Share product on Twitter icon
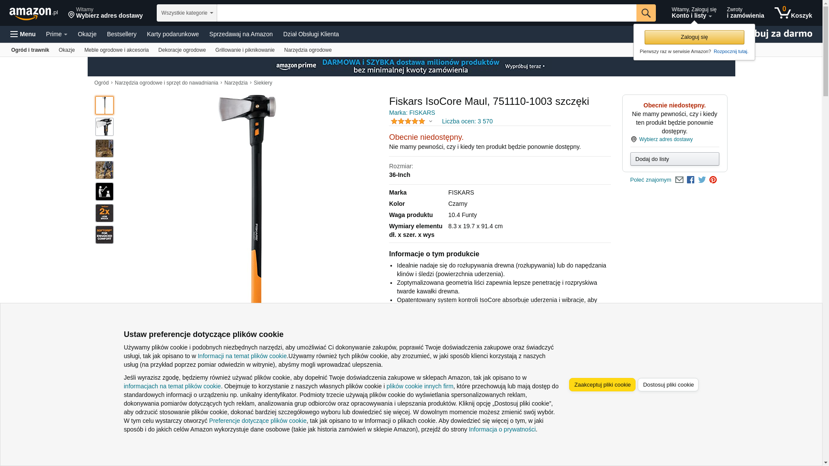The image size is (829, 466). 702,180
